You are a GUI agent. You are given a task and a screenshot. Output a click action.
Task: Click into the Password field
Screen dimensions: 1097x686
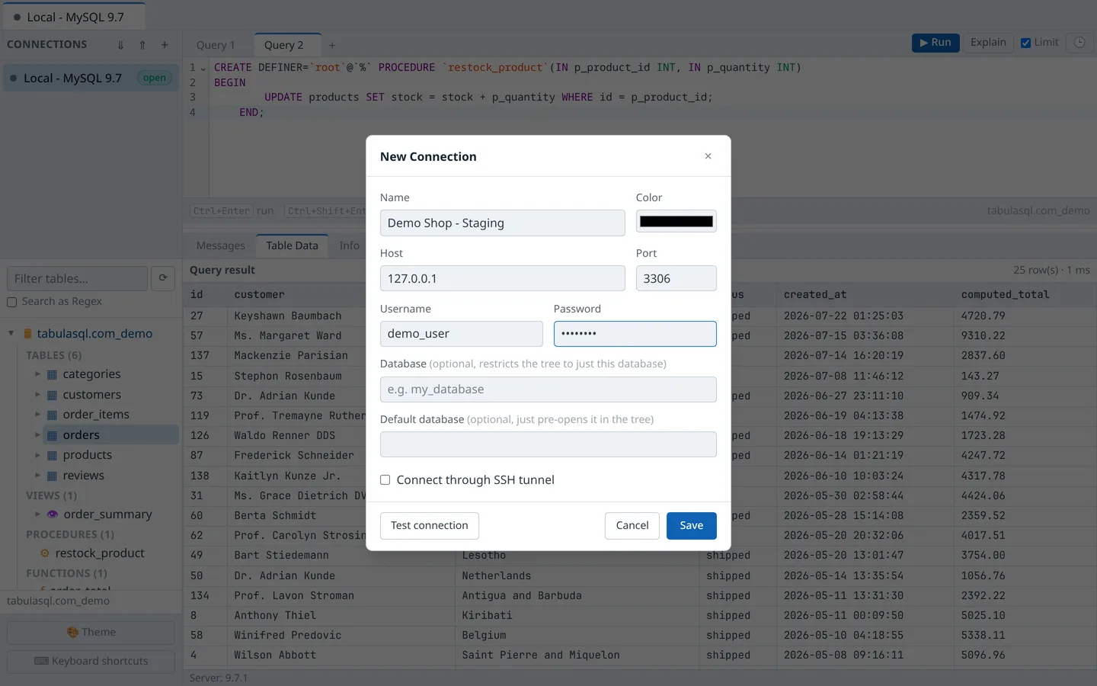[x=635, y=334]
